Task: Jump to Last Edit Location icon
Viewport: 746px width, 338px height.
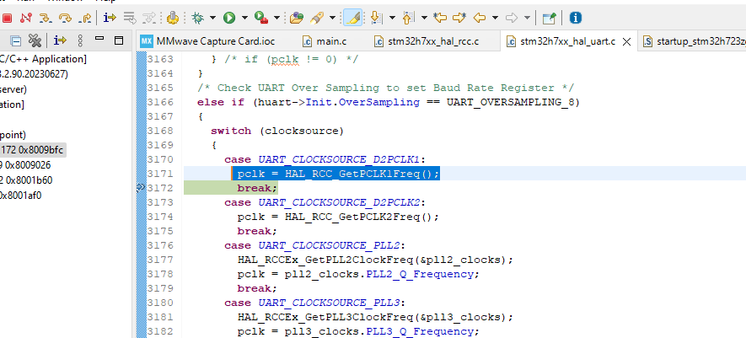Action: 440,18
